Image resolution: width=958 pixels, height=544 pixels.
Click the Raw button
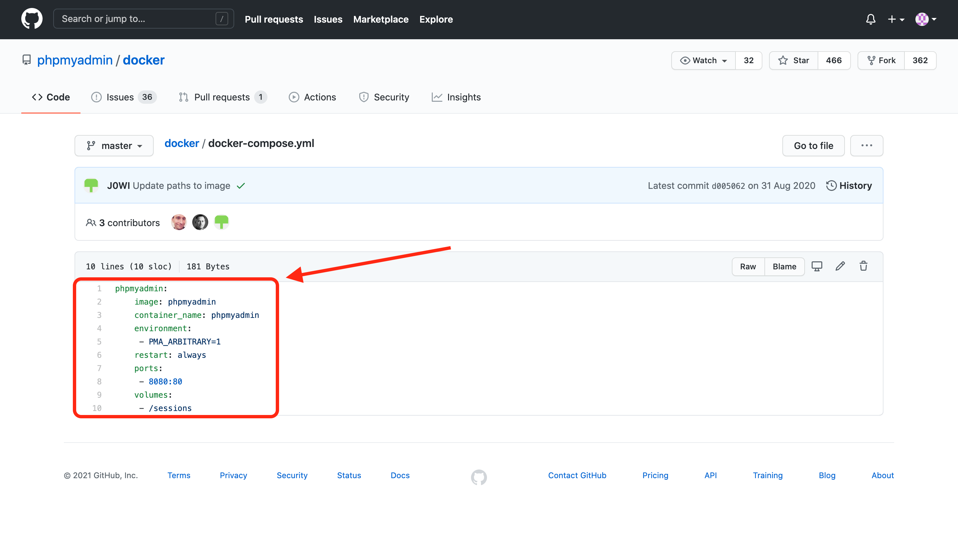tap(748, 266)
